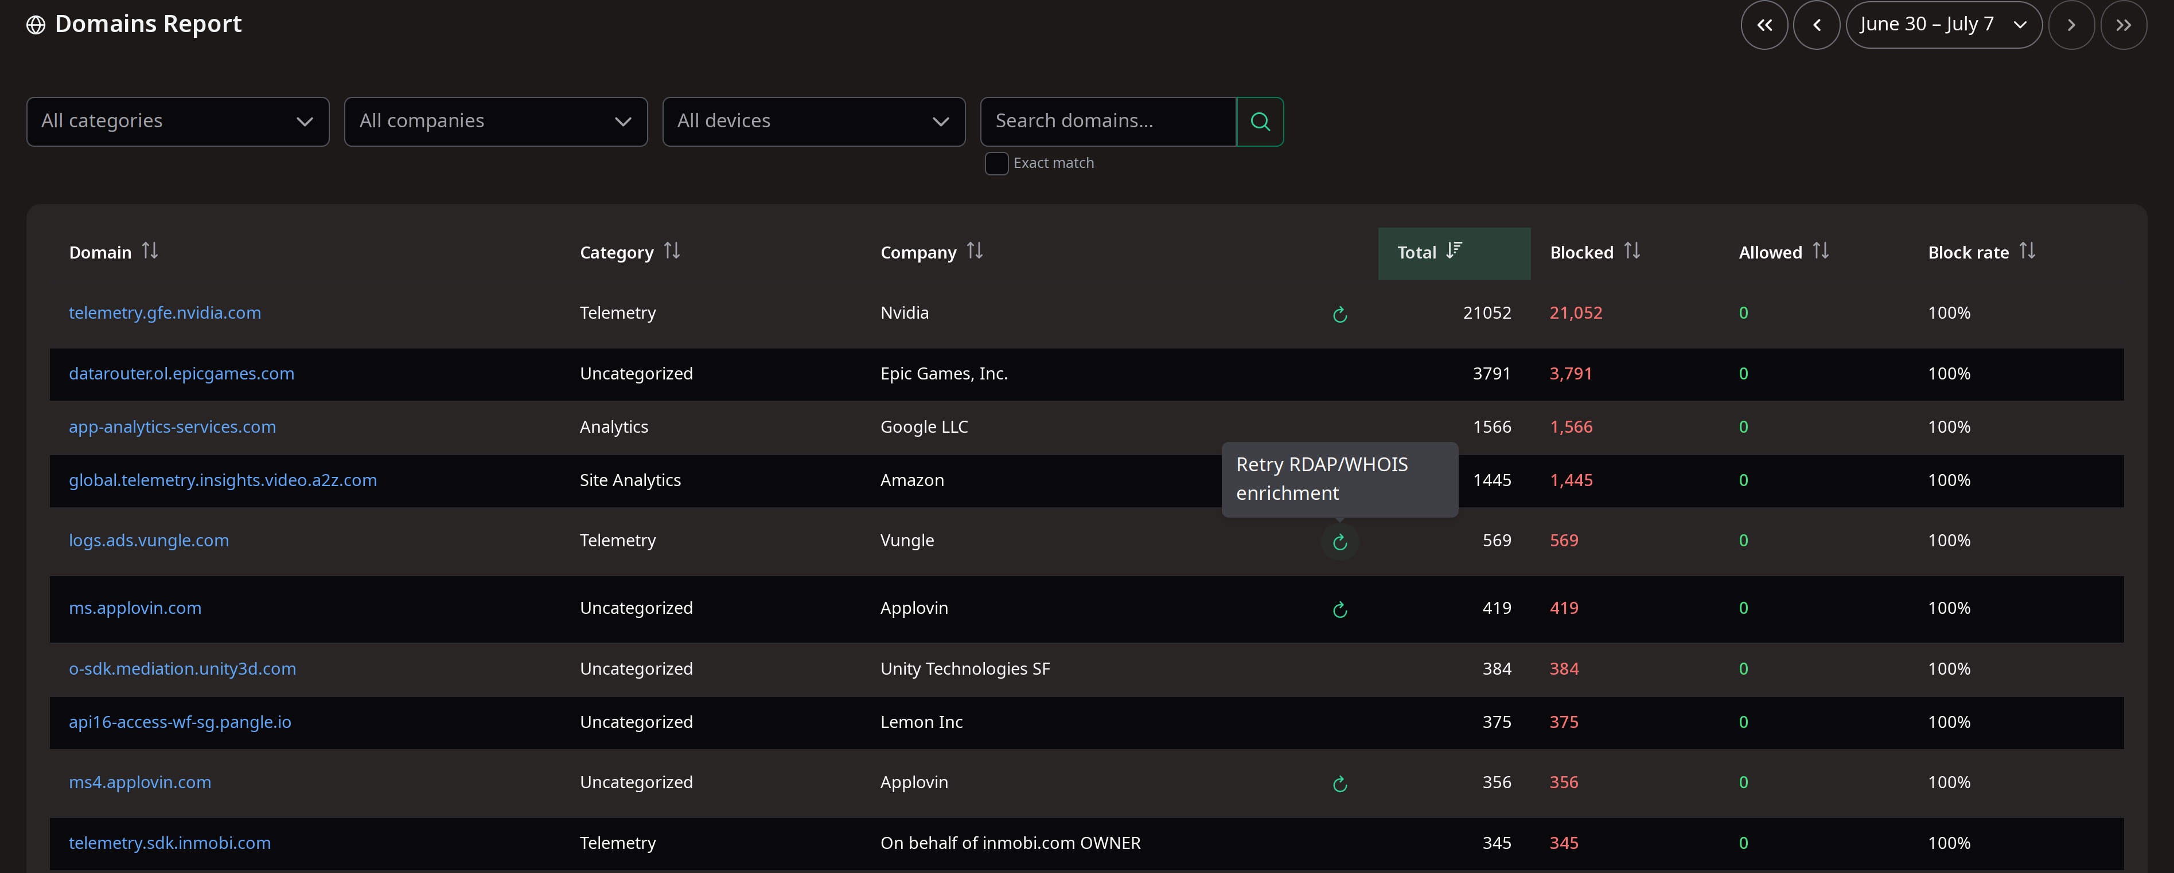Select blocked count 1,445 cell

pos(1571,480)
